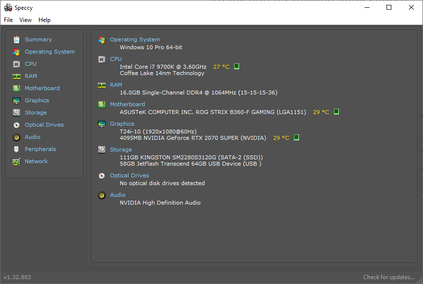The height and width of the screenshot is (284, 423).
Task: Click the CPU section heading in main panel
Action: tap(115, 58)
